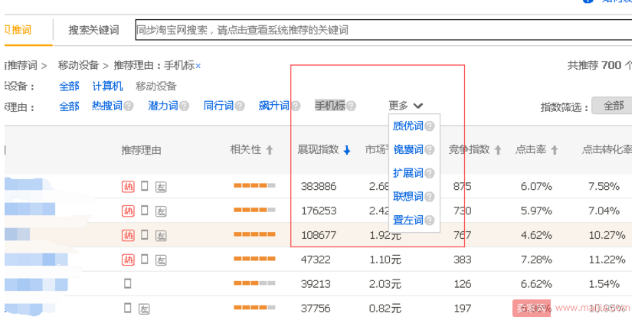Image resolution: width=635 pixels, height=317 pixels.
Task: Click the phone icon in the 108677 row
Action: [145, 234]
